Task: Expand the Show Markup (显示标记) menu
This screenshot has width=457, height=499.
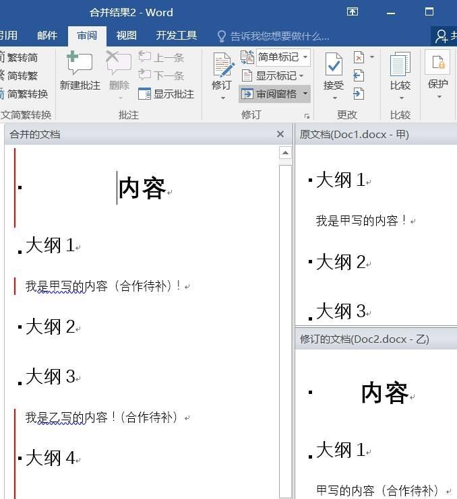Action: 272,75
